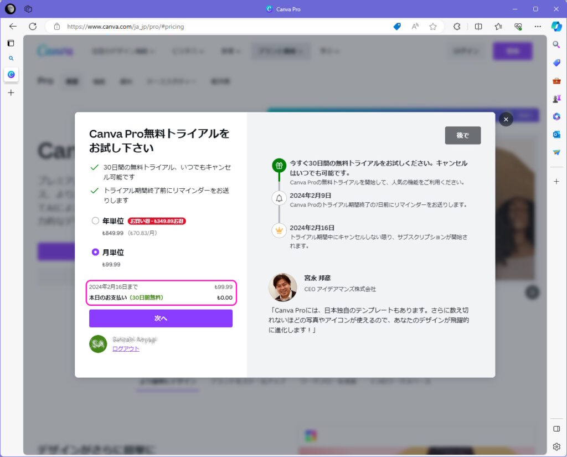This screenshot has height=457, width=567.
Task: Click the お買い得 savings badge
Action: coord(157,221)
